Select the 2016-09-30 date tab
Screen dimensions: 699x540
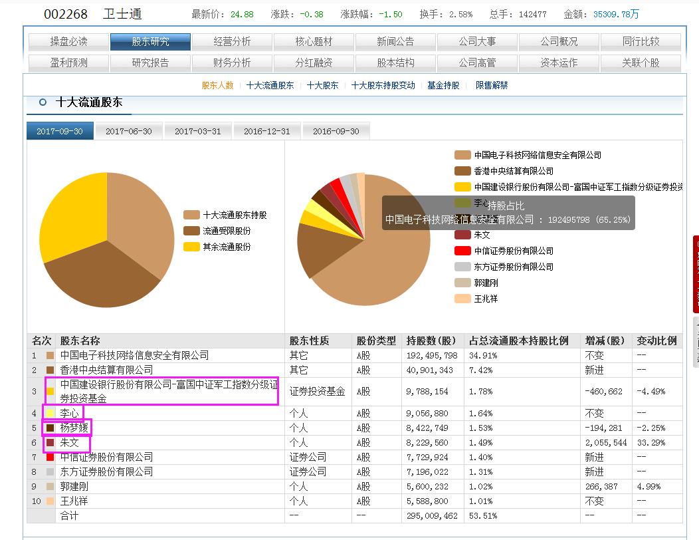coord(335,131)
